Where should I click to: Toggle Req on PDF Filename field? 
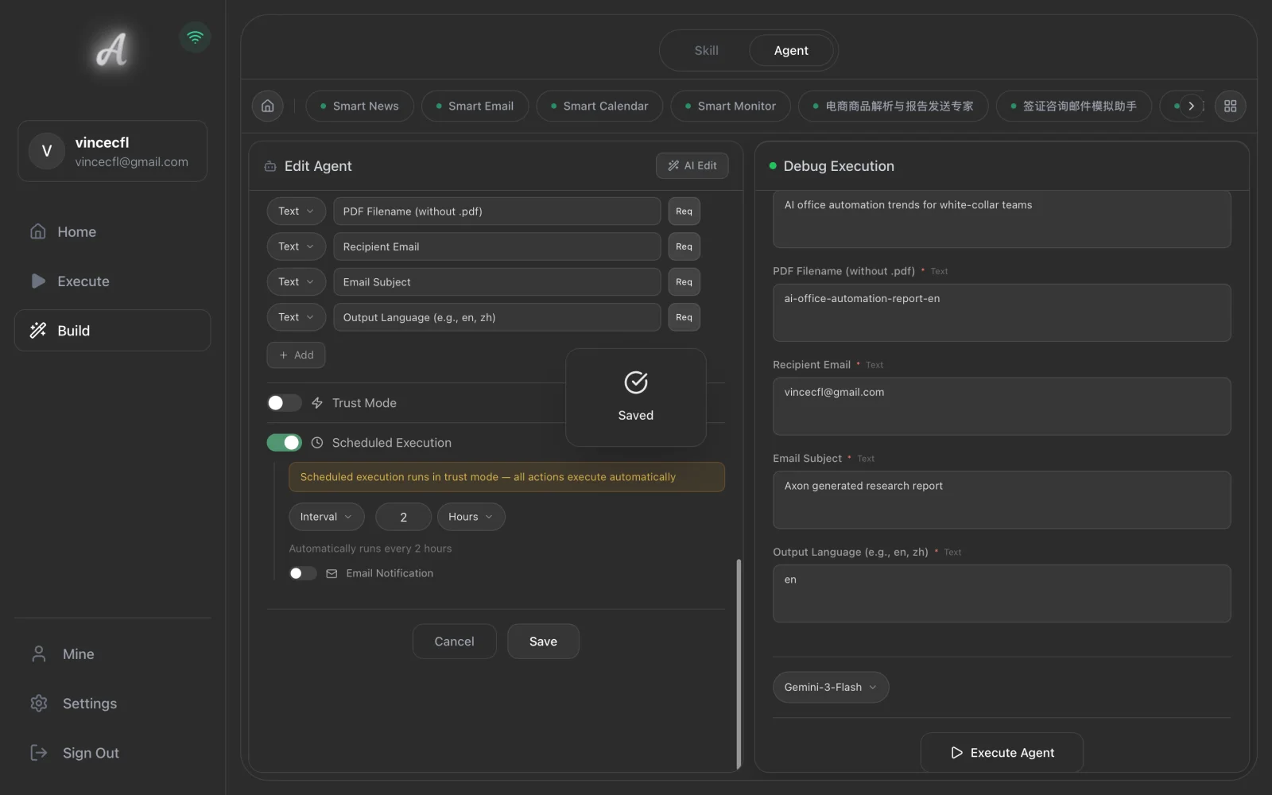coord(684,211)
